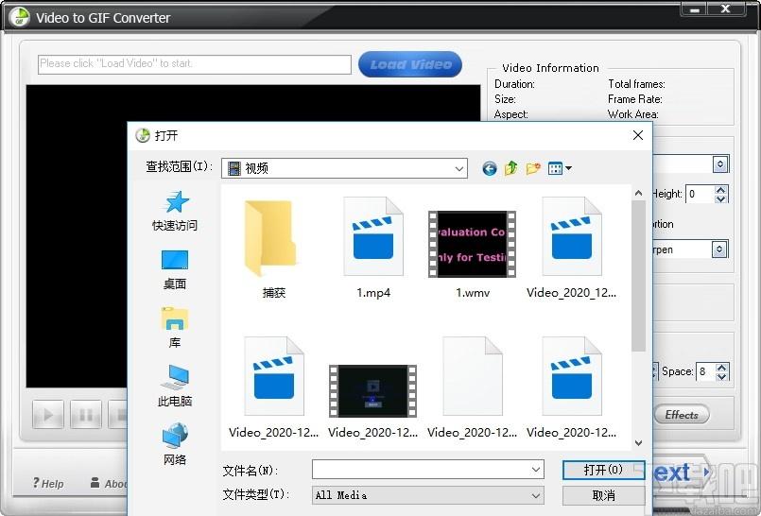Create a new folder icon
The width and height of the screenshot is (761, 516).
[x=533, y=168]
